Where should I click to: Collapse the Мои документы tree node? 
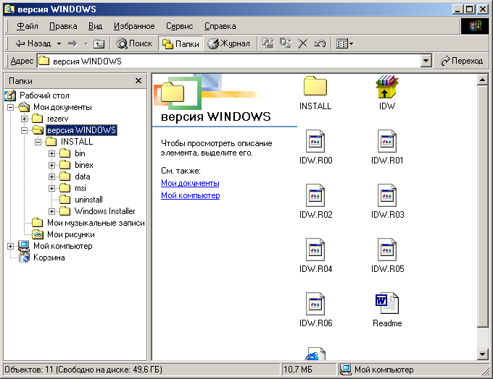[x=10, y=107]
